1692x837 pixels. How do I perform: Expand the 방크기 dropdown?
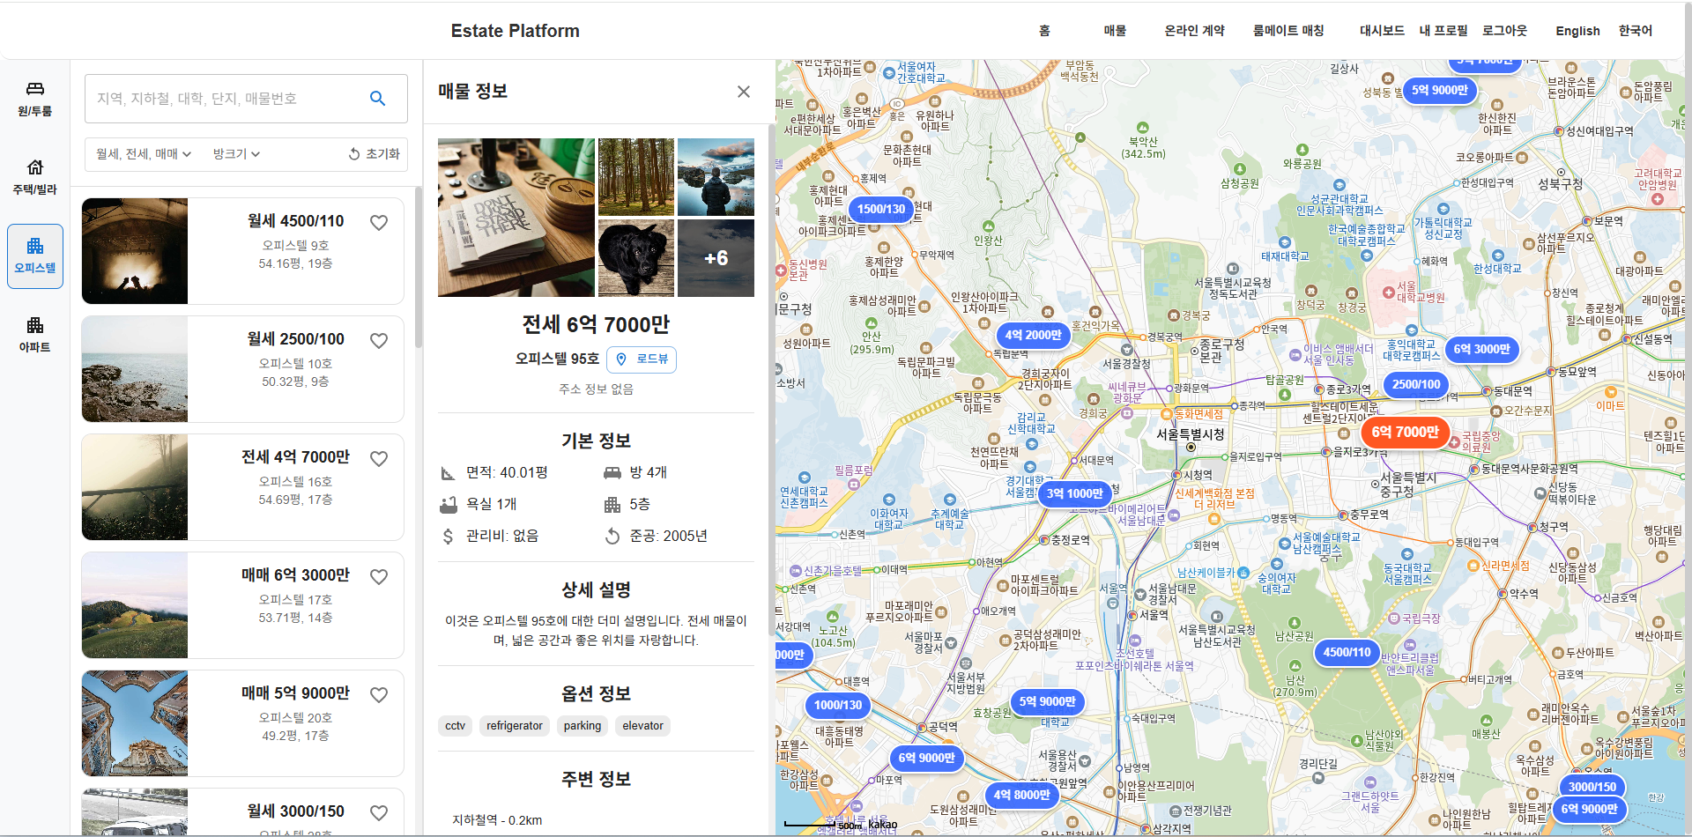(234, 154)
